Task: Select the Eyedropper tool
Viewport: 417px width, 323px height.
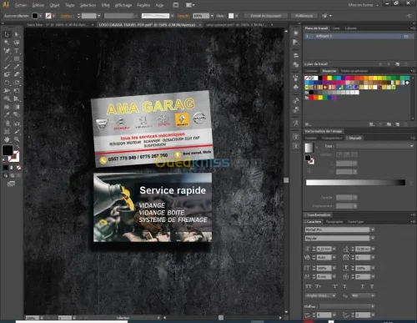Action: 7,114
